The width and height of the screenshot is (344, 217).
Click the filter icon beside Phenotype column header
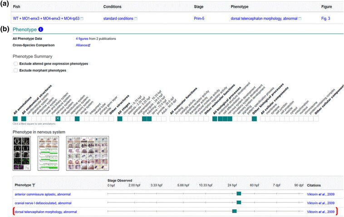(34, 185)
